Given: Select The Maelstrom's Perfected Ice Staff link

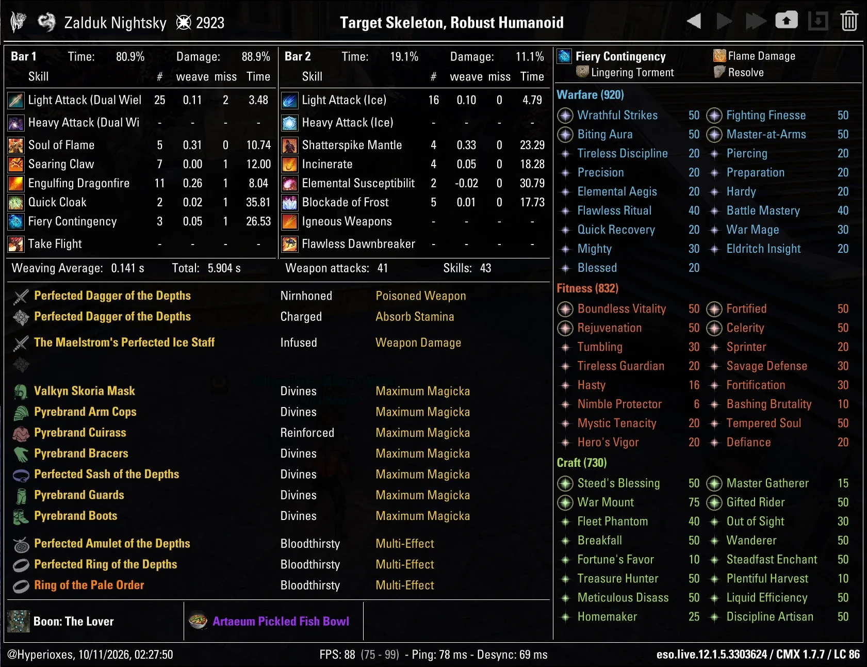Looking at the screenshot, I should (124, 343).
